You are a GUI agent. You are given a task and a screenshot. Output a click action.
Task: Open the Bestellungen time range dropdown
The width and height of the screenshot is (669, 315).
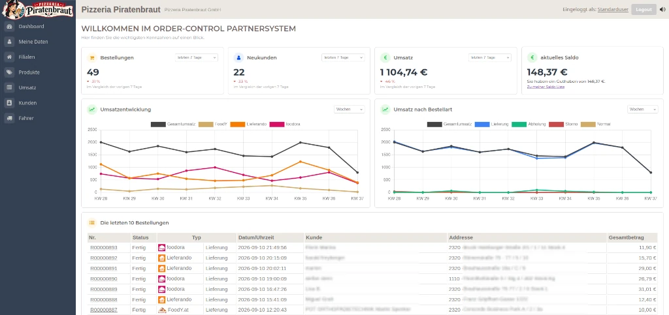pos(196,57)
